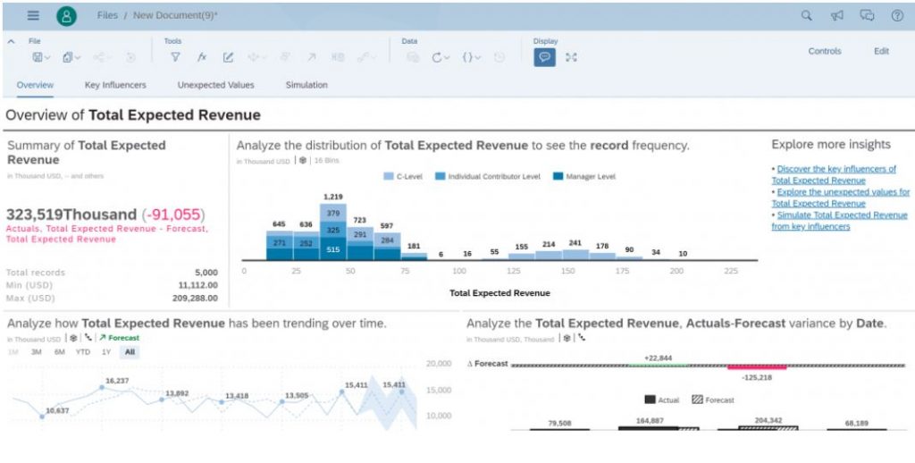Click the Manager Level legend color swatch
Screen dimensions: 915x463
pyautogui.click(x=558, y=177)
